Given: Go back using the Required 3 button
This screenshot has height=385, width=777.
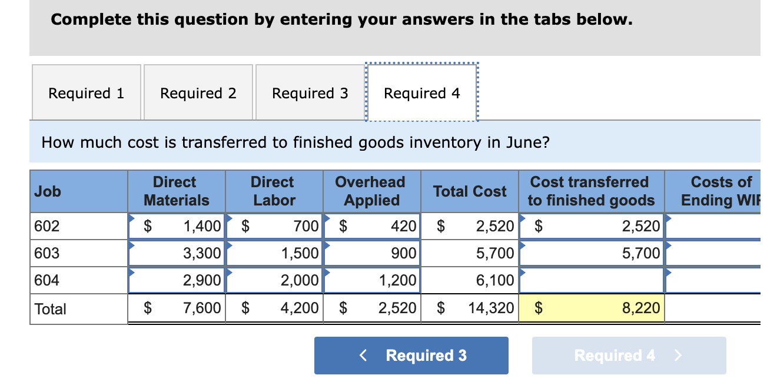Looking at the screenshot, I should pyautogui.click(x=411, y=356).
